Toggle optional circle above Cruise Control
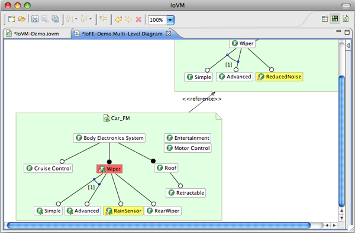 [x=62, y=162]
